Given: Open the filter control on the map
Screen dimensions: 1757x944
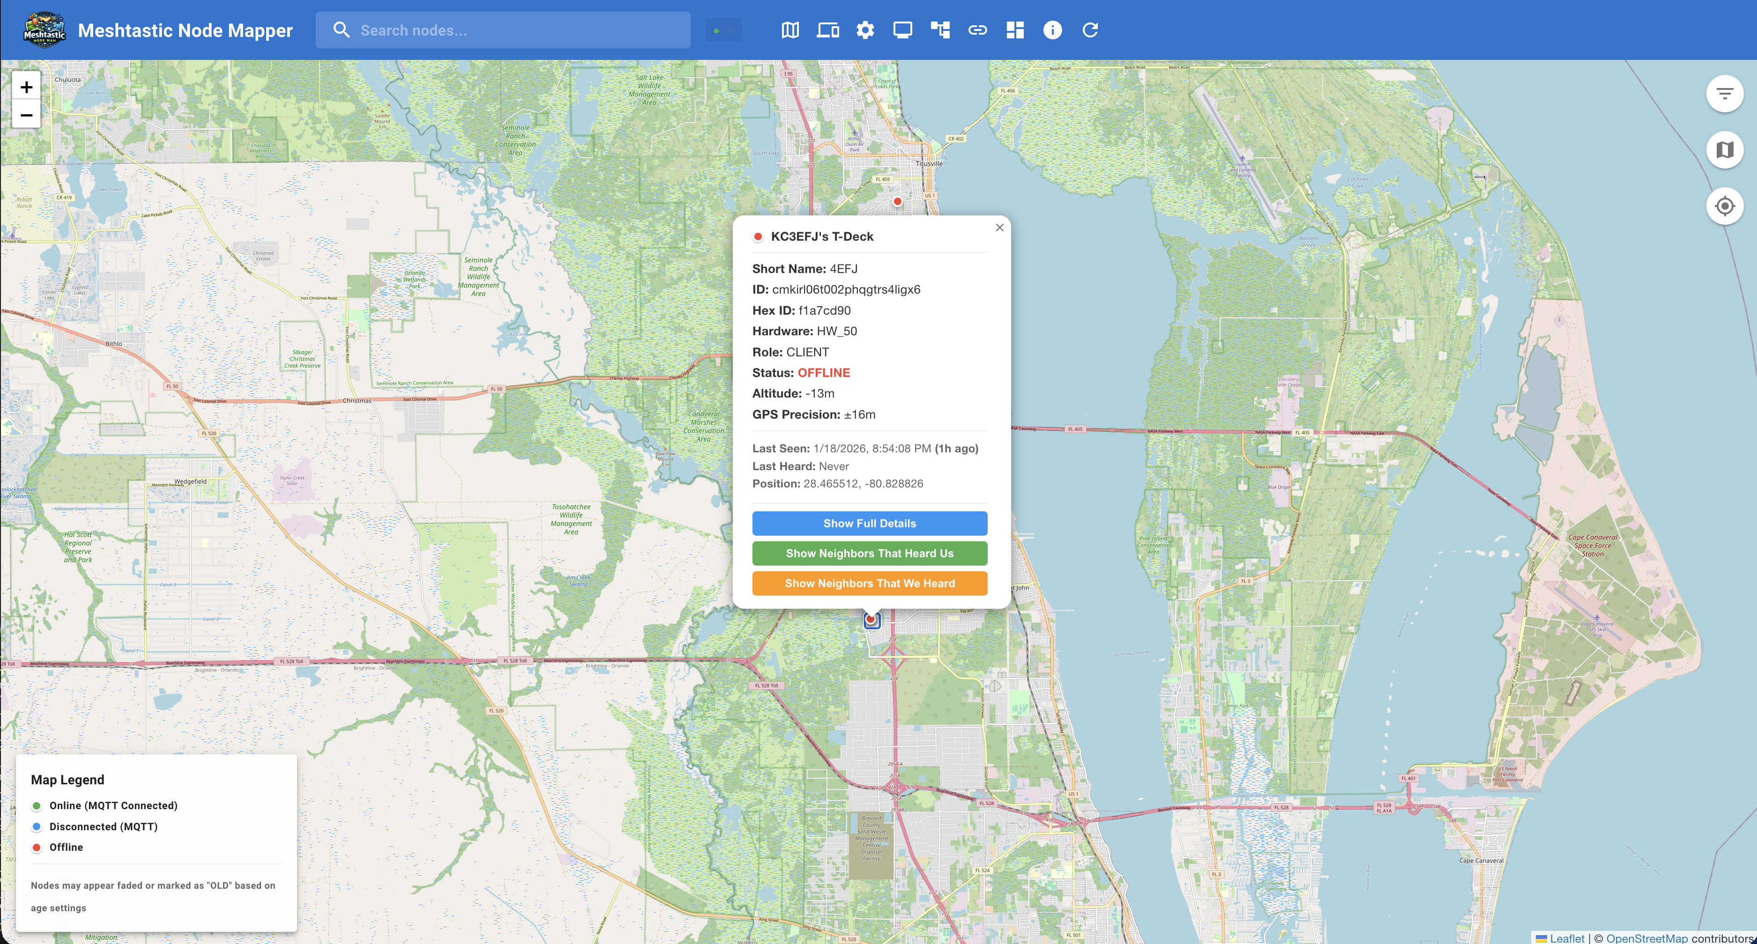Looking at the screenshot, I should tap(1725, 93).
